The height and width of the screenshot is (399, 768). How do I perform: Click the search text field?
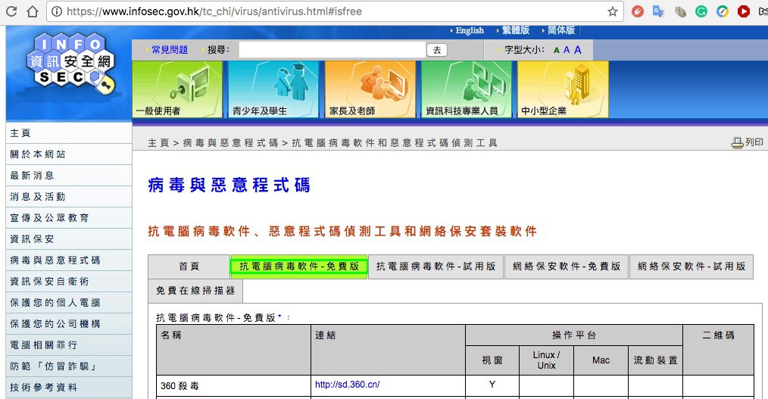[x=332, y=49]
